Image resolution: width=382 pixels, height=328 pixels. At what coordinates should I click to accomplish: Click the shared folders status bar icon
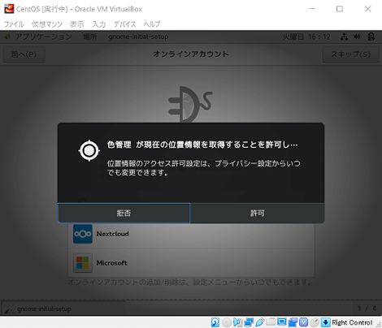coord(271,322)
